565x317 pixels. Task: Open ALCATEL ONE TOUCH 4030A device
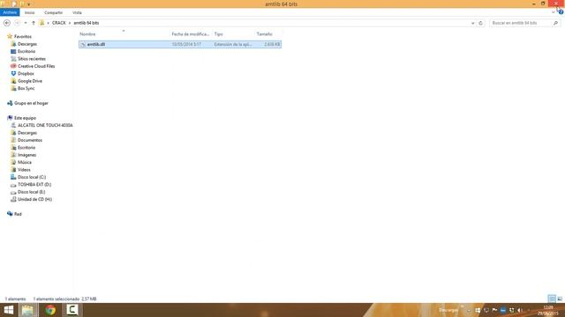(x=45, y=125)
